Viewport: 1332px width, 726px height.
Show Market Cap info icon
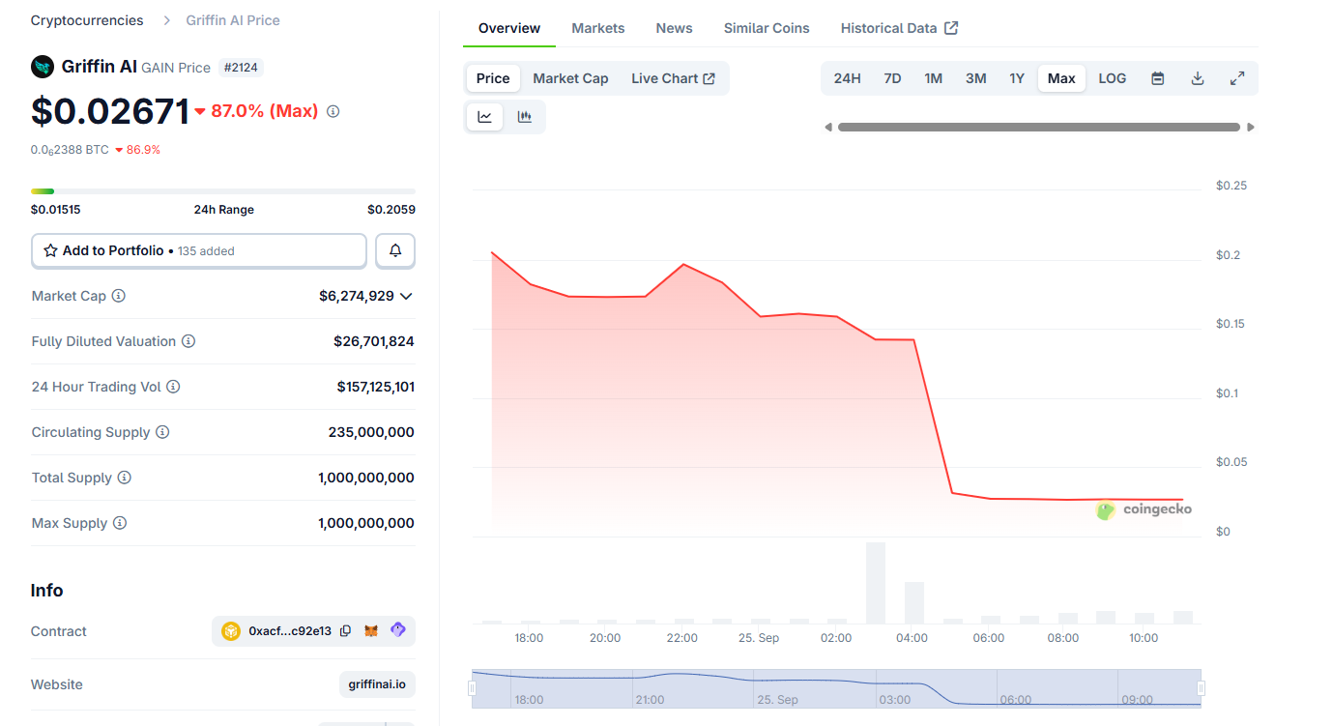pos(119,296)
